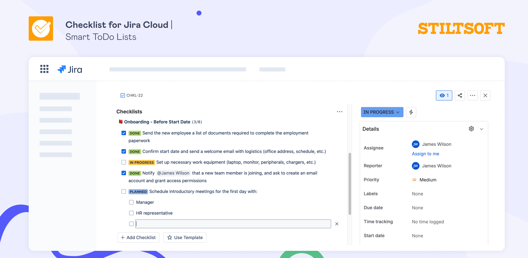The height and width of the screenshot is (258, 528).
Task: Click the reporter name James Wilson
Action: pos(437,166)
